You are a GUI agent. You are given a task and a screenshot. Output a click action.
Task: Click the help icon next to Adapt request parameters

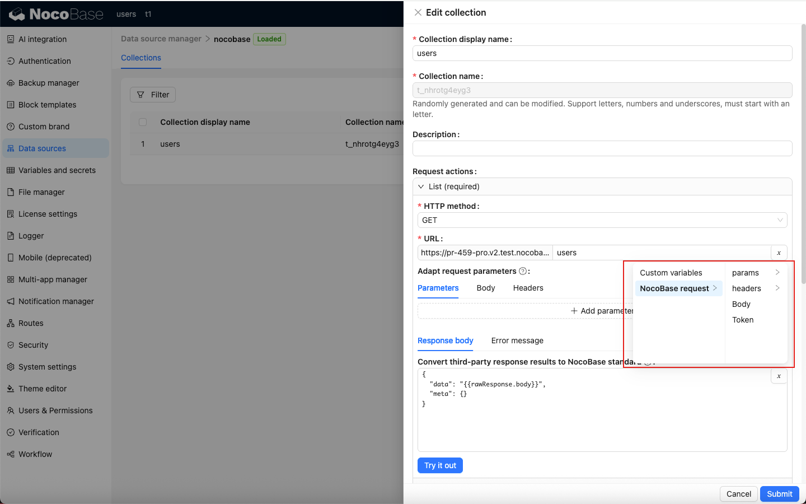coord(523,271)
